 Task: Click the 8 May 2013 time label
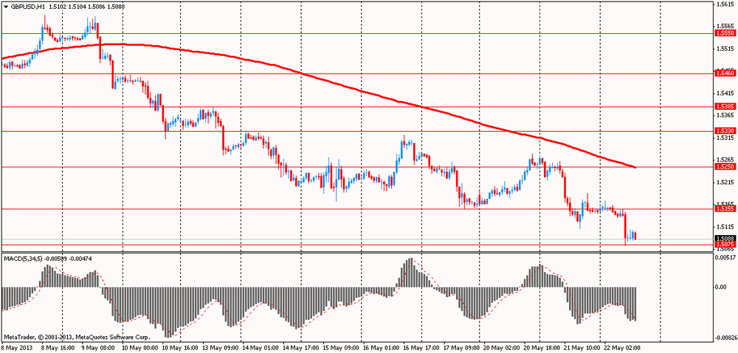[x=15, y=348]
